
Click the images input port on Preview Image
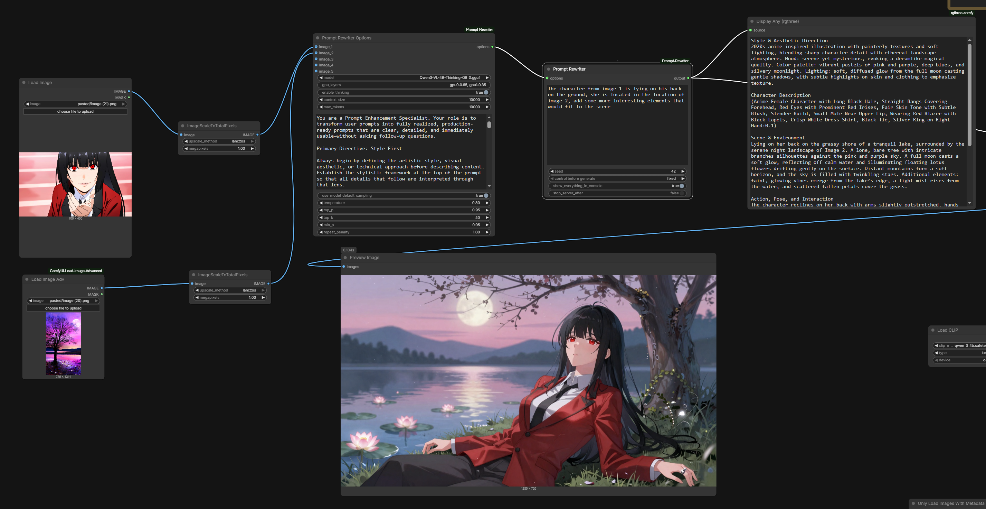pos(344,267)
